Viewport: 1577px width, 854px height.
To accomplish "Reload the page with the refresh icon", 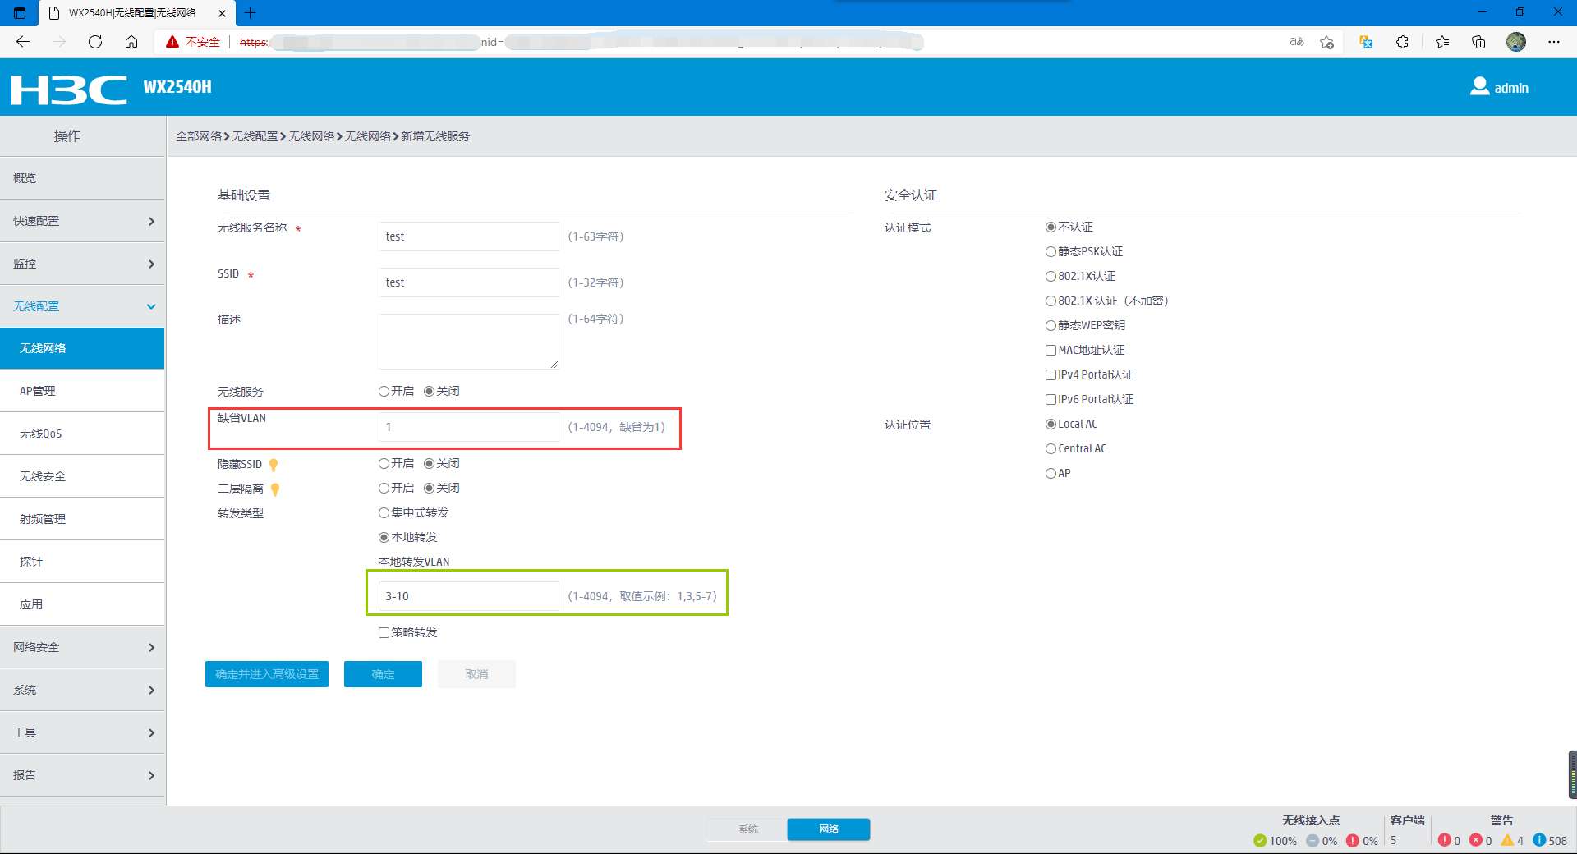I will coord(95,42).
